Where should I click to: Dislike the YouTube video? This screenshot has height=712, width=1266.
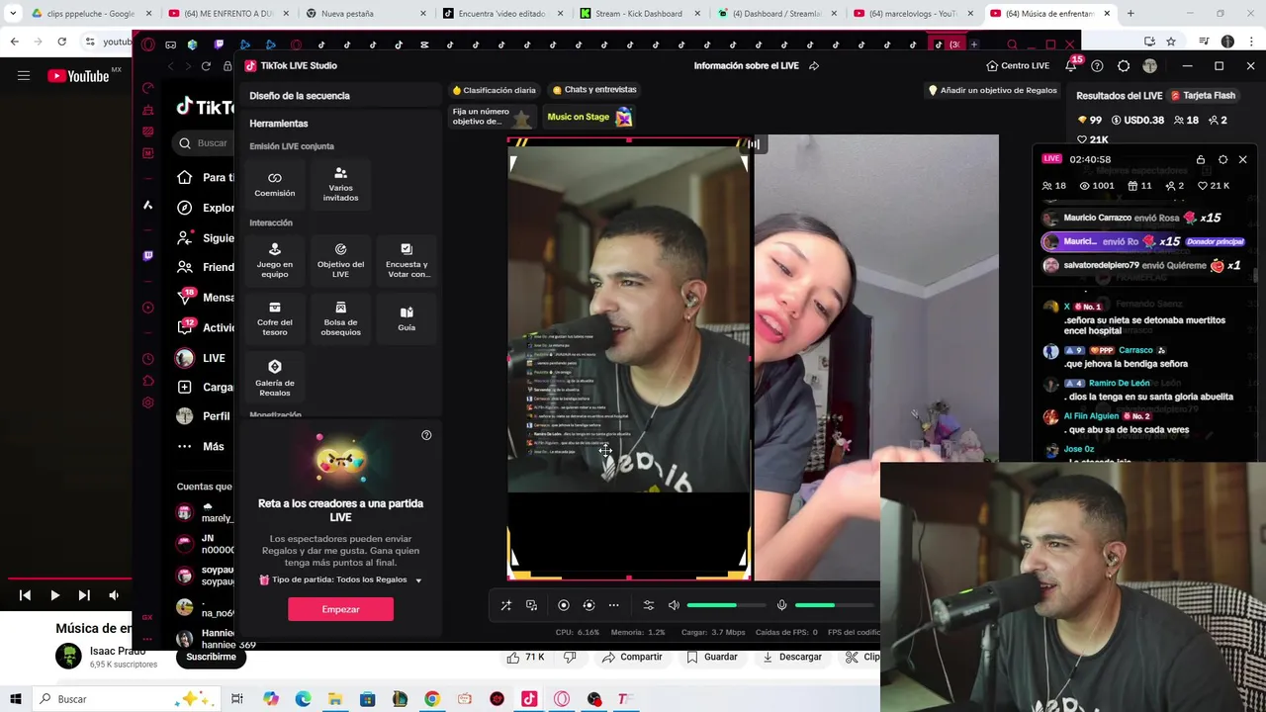pos(570,657)
